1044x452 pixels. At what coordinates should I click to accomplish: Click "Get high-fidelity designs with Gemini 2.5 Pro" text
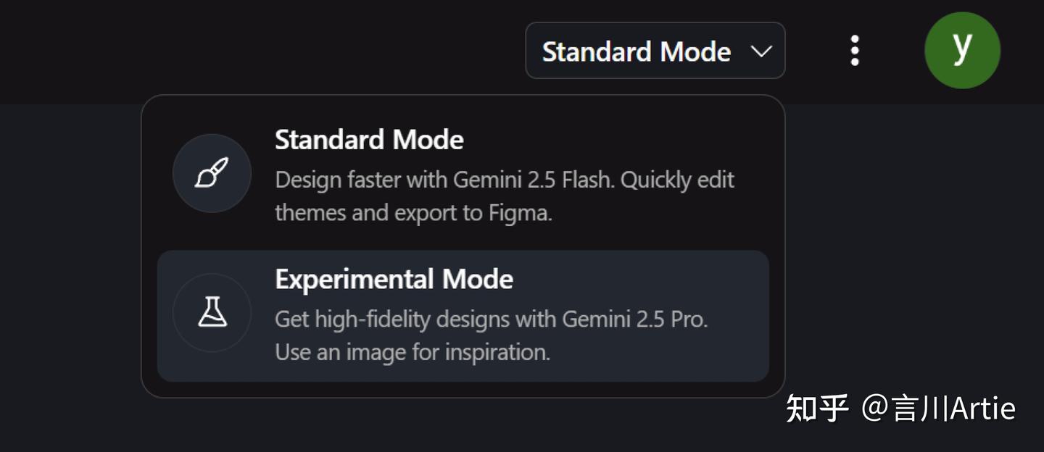pos(491,319)
